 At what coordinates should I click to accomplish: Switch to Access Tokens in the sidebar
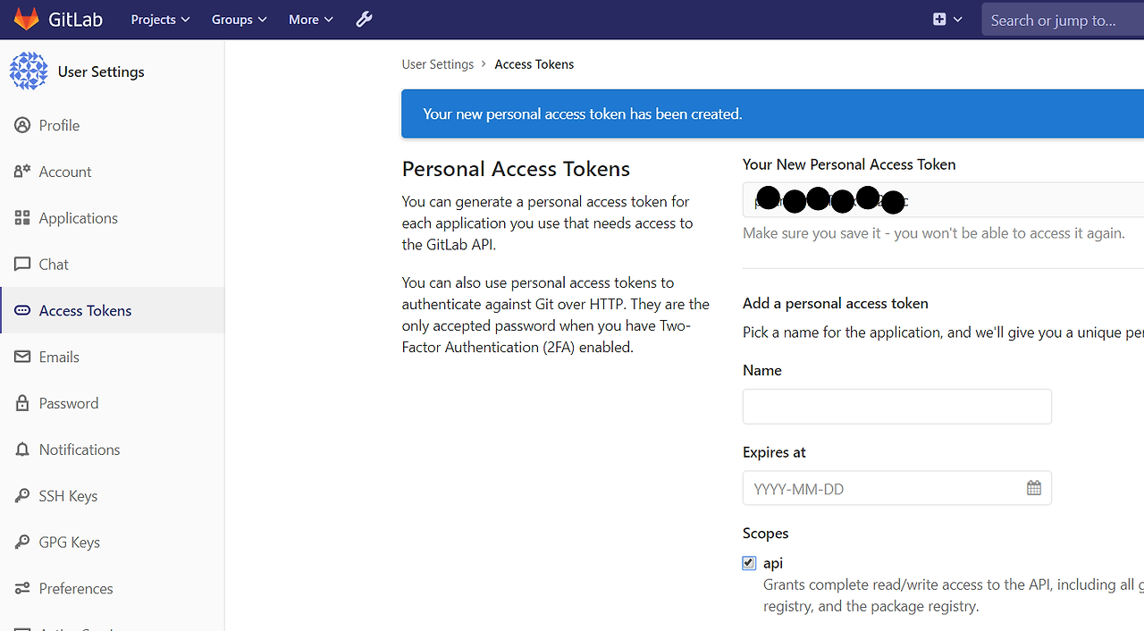(85, 310)
